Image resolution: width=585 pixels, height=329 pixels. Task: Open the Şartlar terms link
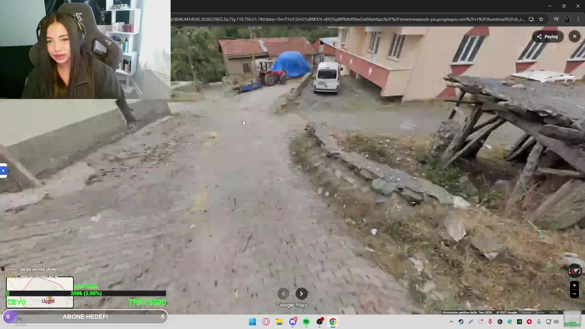pyautogui.click(x=540, y=313)
